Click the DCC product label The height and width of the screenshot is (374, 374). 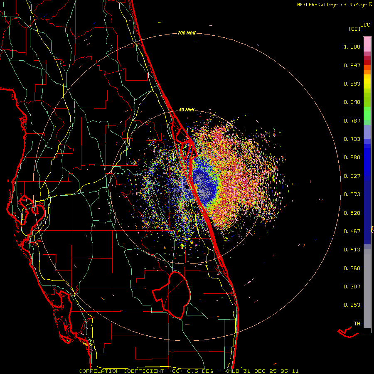(365, 25)
